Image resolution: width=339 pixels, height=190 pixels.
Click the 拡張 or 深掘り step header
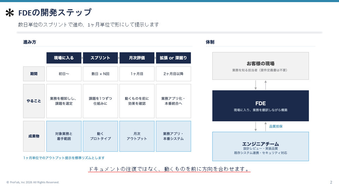click(174, 58)
